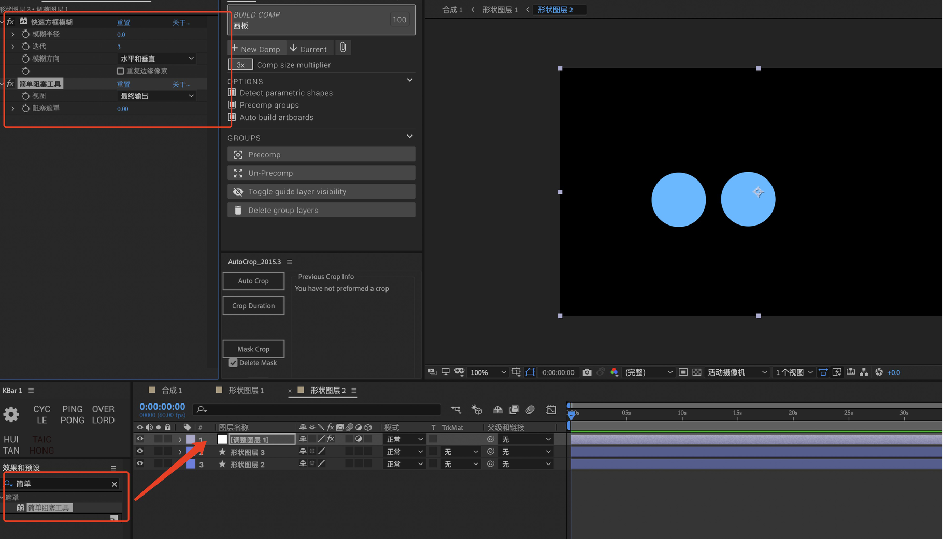Check Precomp groups option
This screenshot has width=943, height=539.
click(x=232, y=105)
